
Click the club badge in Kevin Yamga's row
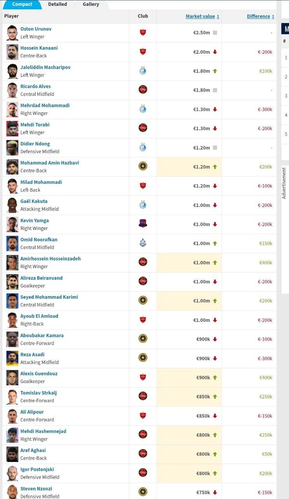pyautogui.click(x=142, y=224)
